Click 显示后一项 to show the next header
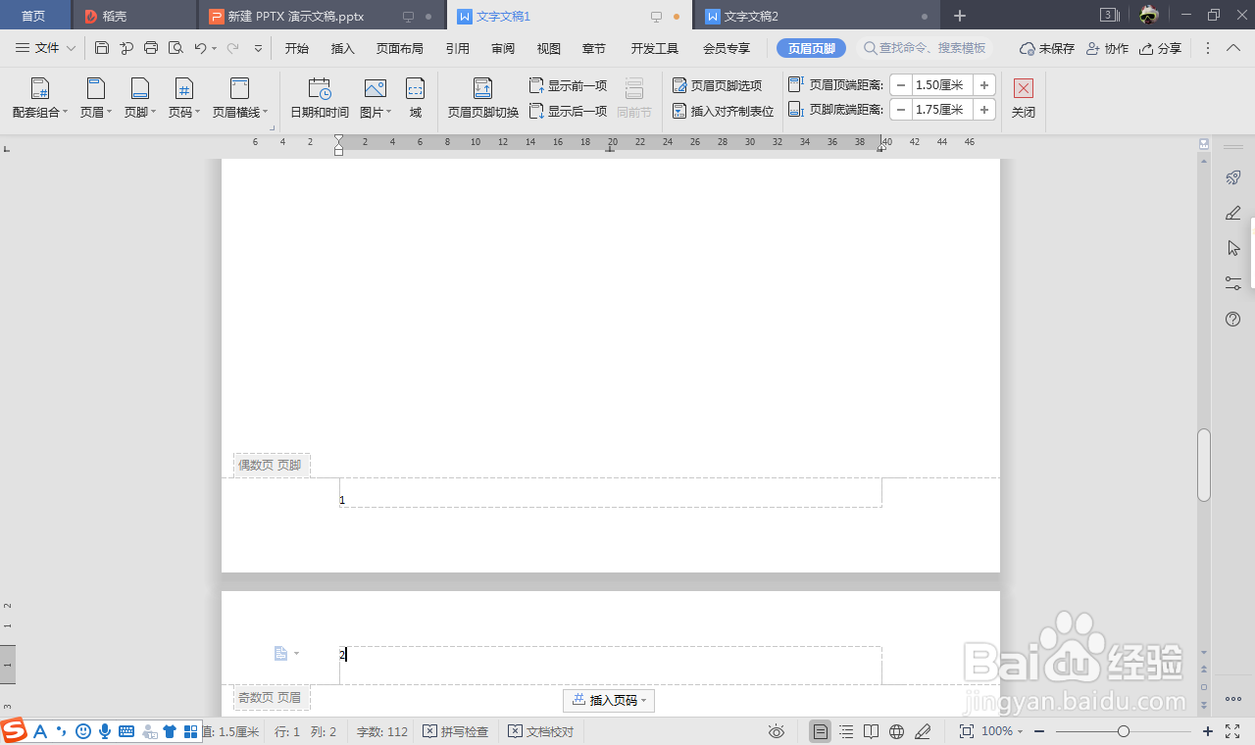 [569, 111]
